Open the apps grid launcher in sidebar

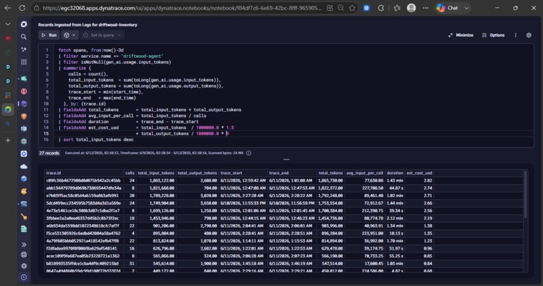pyautogui.click(x=24, y=62)
